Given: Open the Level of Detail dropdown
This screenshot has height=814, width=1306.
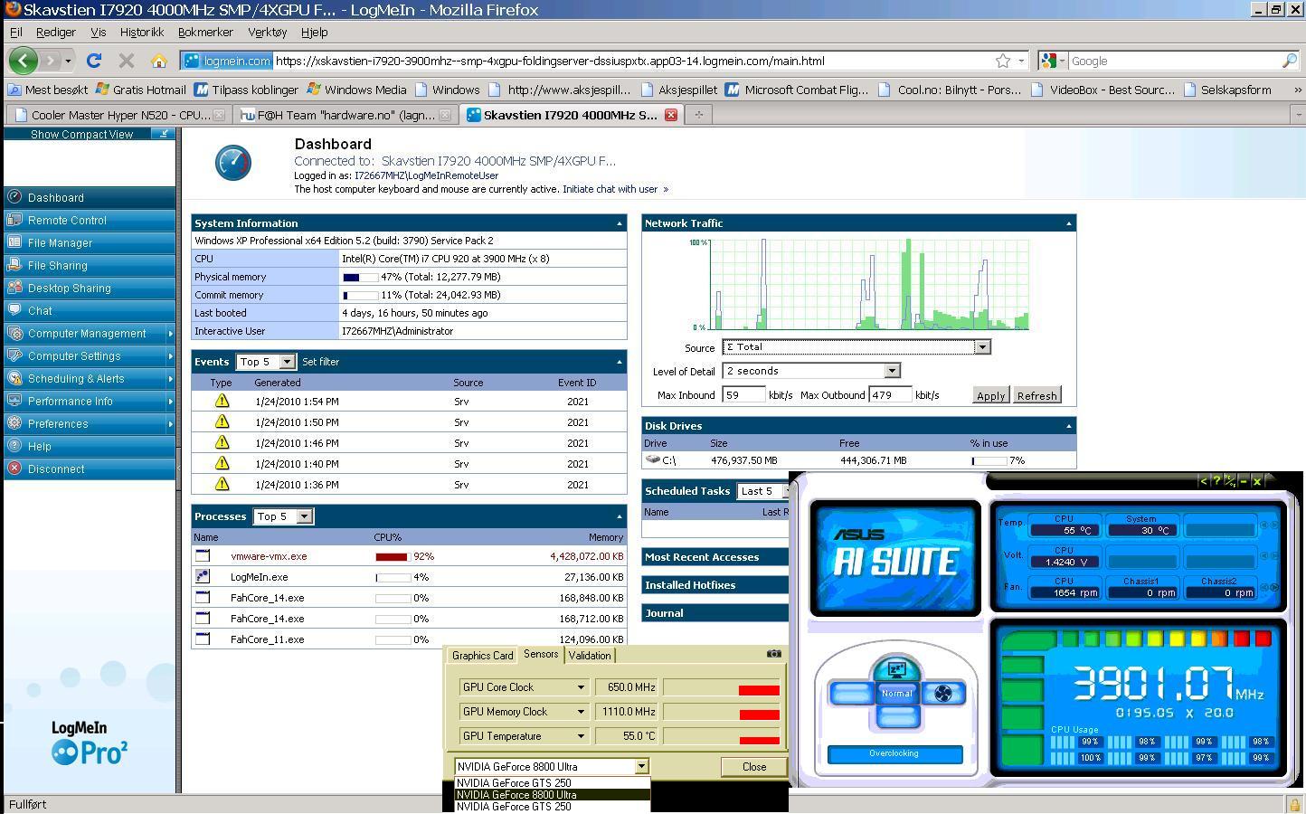Looking at the screenshot, I should (811, 371).
